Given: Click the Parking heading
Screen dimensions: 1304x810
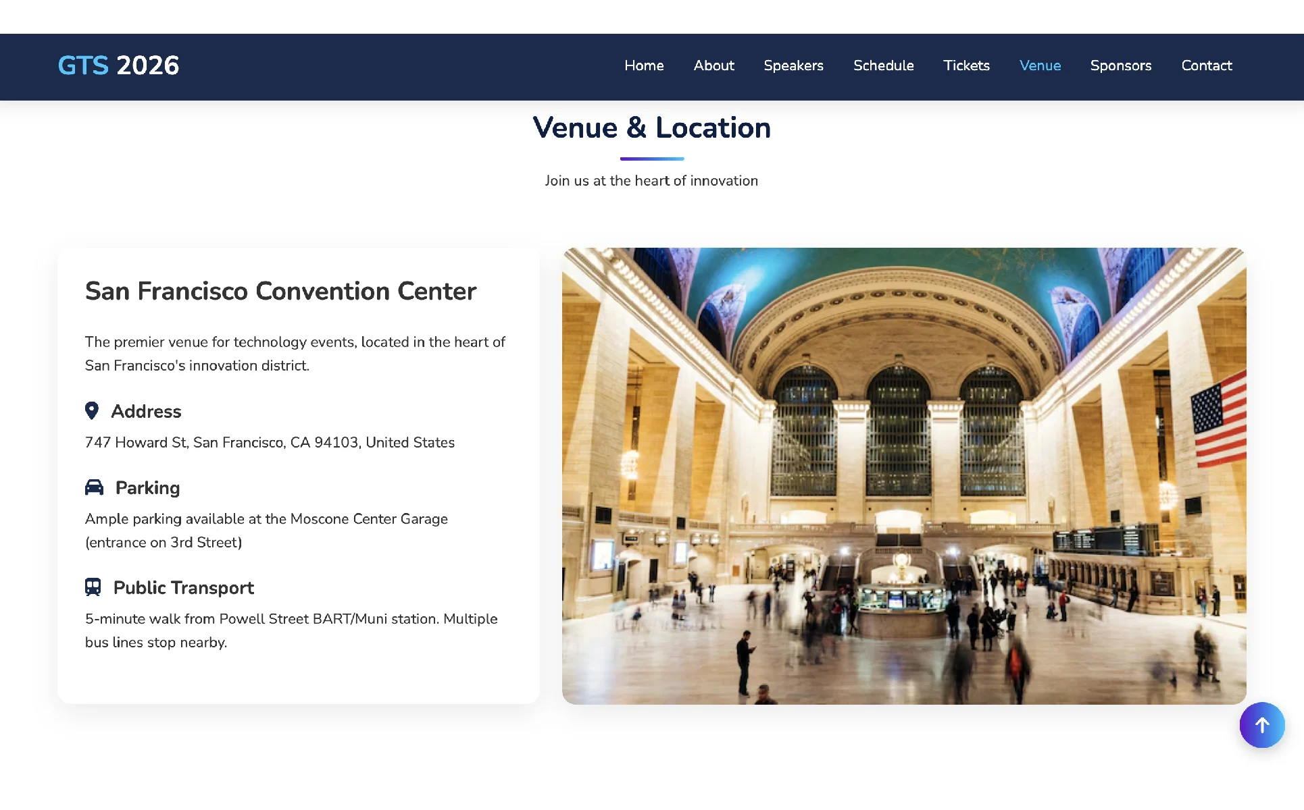Looking at the screenshot, I should point(147,487).
